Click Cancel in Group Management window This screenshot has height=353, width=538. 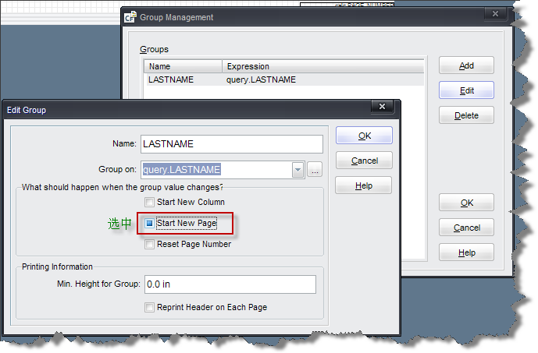point(466,228)
